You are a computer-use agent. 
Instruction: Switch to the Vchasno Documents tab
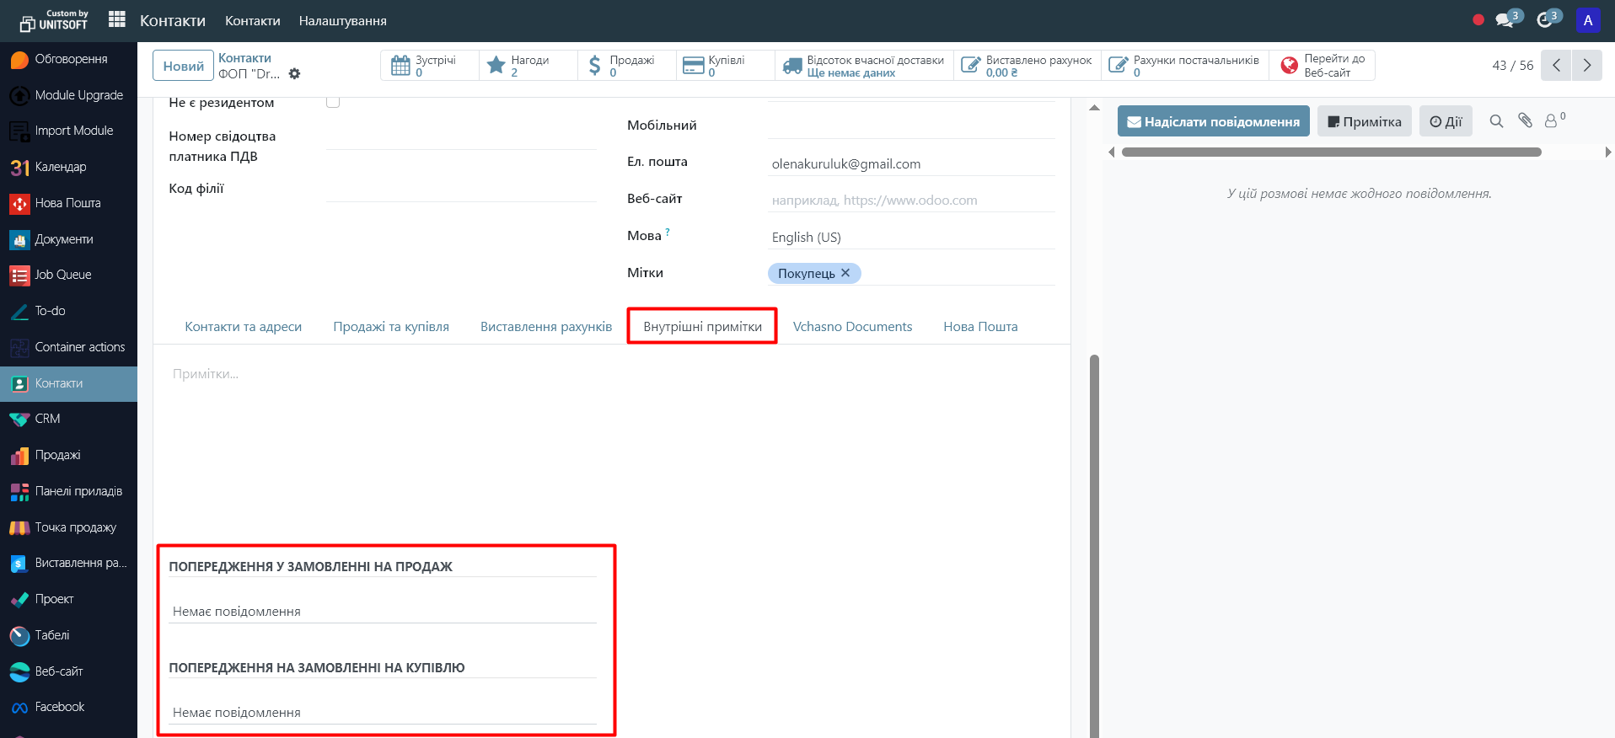(852, 327)
